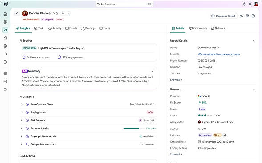The width and height of the screenshot is (262, 163).
Task: Open the Home icon in sidebar
Action: [5, 14]
